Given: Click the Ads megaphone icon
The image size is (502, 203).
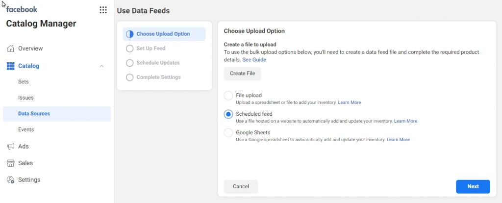Looking at the screenshot, I should pyautogui.click(x=11, y=146).
